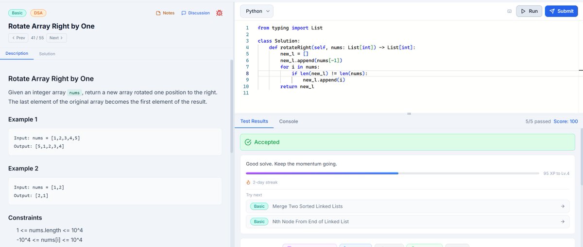Image resolution: width=583 pixels, height=247 pixels.
Task: Click the 'Try next' label
Action: coord(253,195)
